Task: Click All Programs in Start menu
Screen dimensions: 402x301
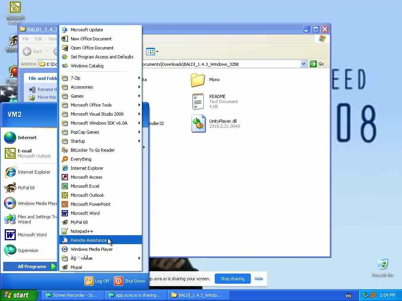Action: (x=30, y=267)
